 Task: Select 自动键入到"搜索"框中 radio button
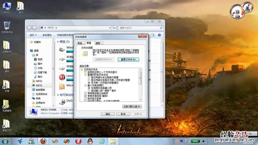pyautogui.click(x=89, y=90)
